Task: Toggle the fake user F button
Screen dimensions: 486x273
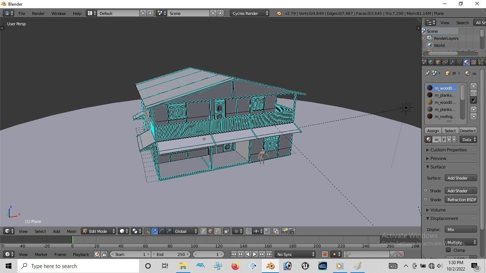Action: [x=444, y=140]
